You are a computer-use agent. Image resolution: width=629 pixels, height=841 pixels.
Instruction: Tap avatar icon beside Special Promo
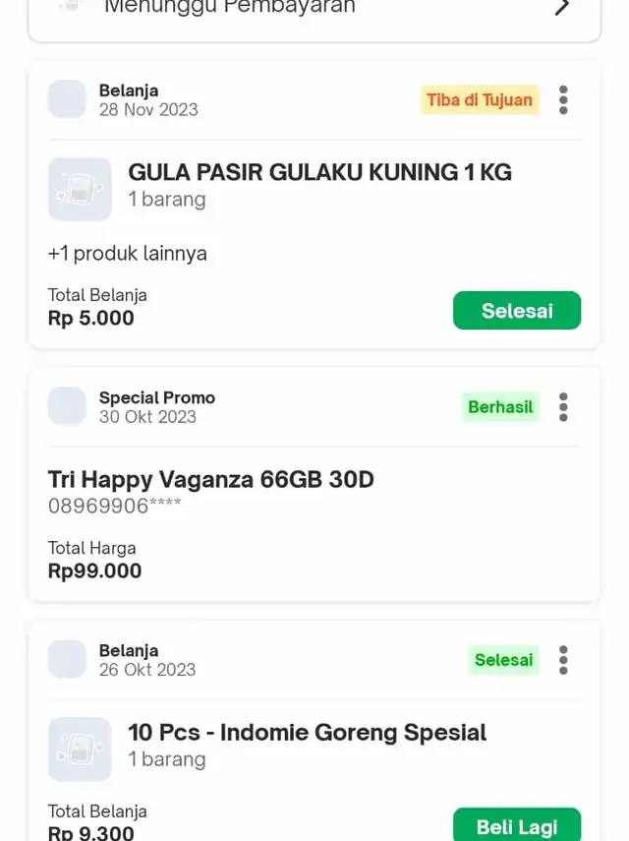67,406
